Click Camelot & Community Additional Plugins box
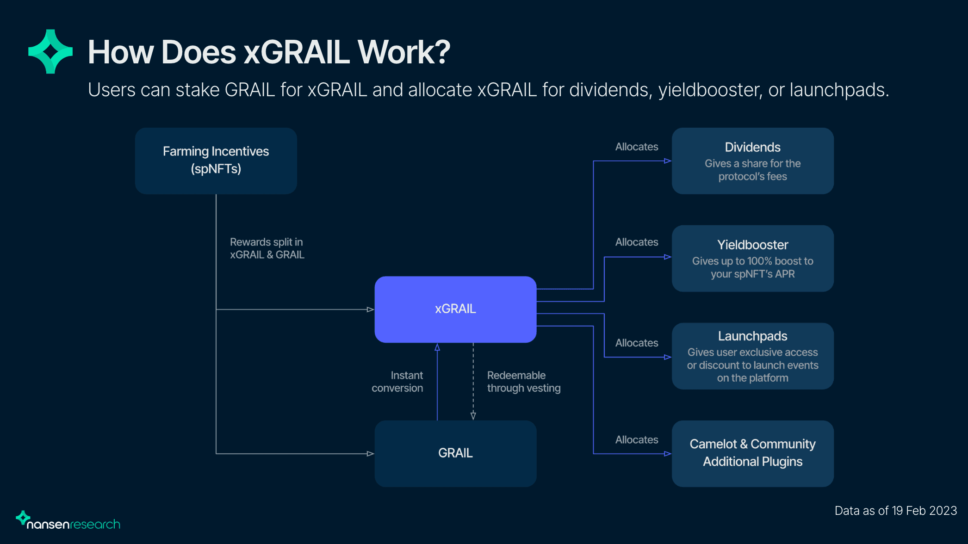Image resolution: width=968 pixels, height=544 pixels. [x=752, y=453]
